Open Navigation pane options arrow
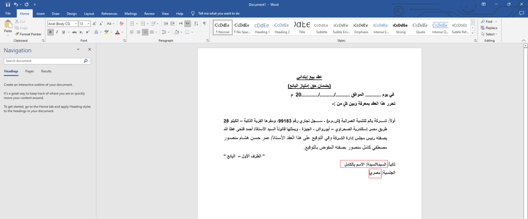Screen dimensions: 528x219 click(x=78, y=49)
